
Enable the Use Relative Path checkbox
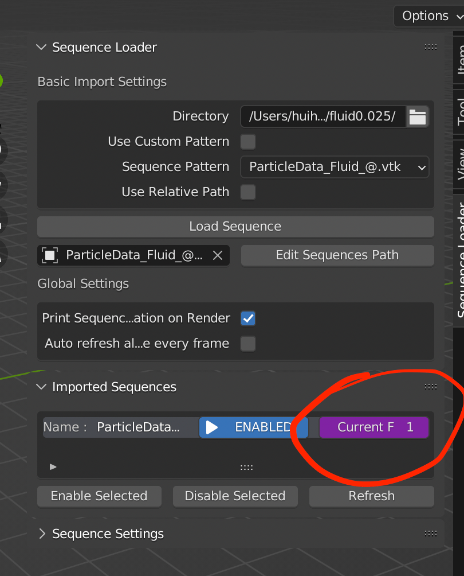[x=247, y=192]
